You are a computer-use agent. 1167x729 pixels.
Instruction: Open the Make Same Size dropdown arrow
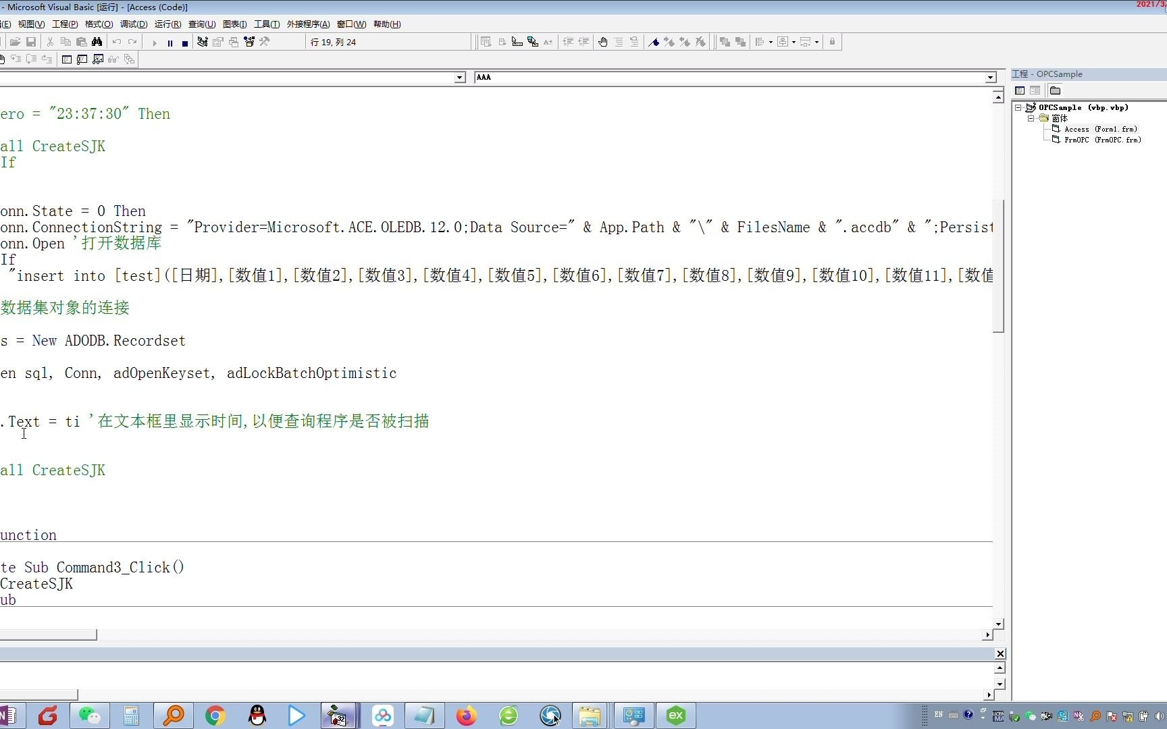[816, 42]
